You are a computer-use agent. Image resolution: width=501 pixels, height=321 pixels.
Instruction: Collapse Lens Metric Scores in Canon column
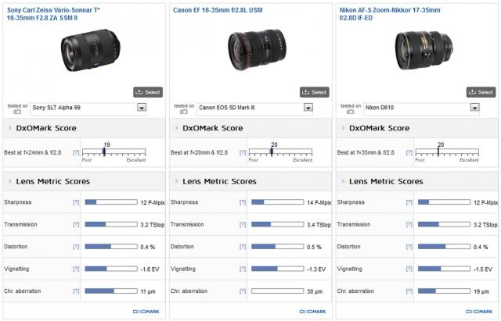pos(175,181)
